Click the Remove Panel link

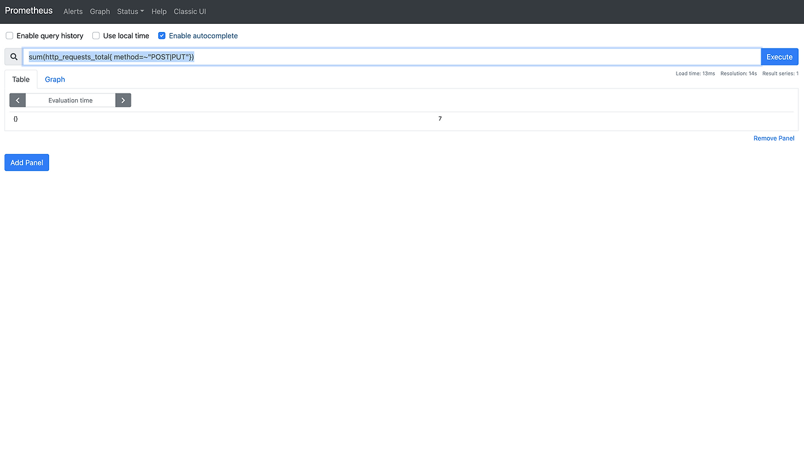pos(774,138)
